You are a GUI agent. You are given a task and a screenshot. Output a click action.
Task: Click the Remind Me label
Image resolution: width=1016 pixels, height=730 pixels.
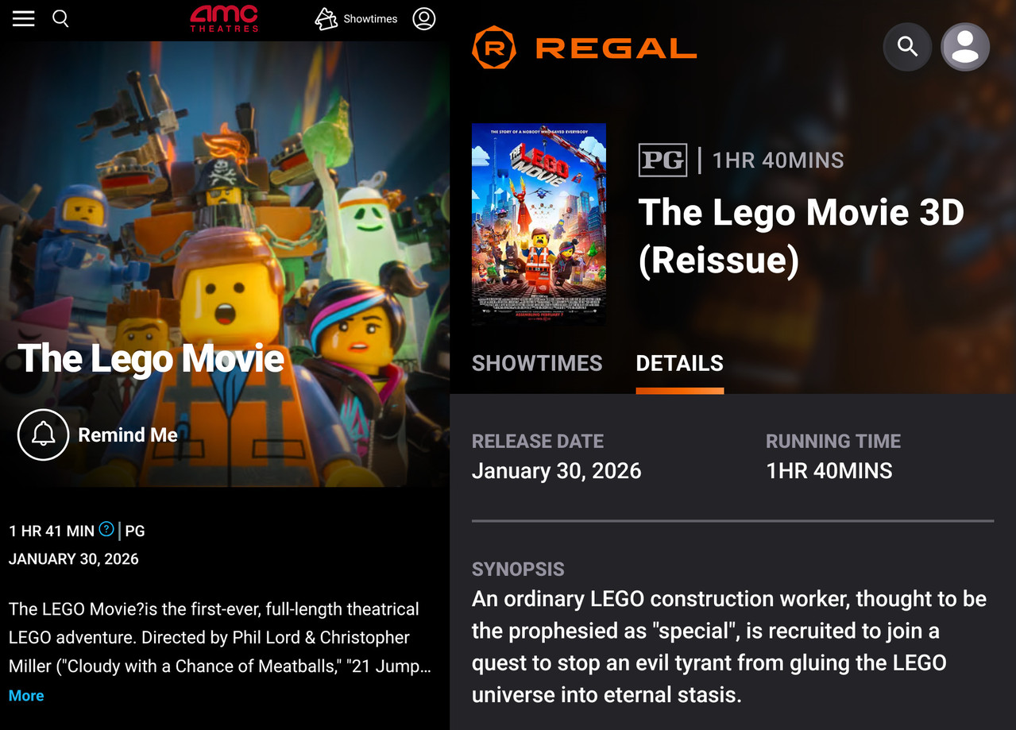pos(128,435)
